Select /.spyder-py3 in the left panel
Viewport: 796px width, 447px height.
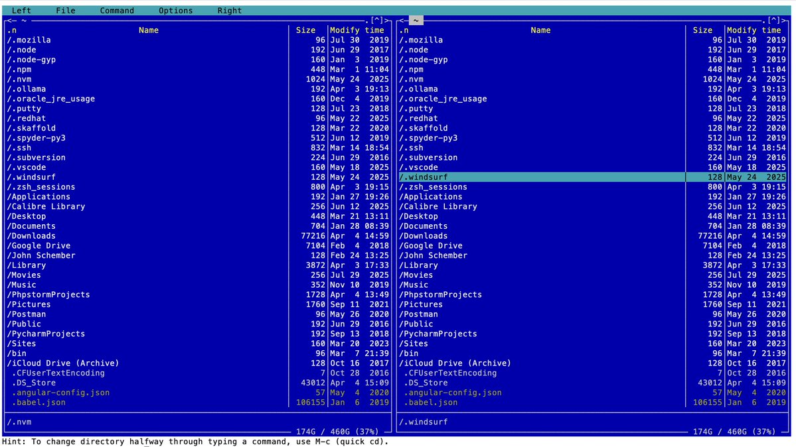click(198, 138)
